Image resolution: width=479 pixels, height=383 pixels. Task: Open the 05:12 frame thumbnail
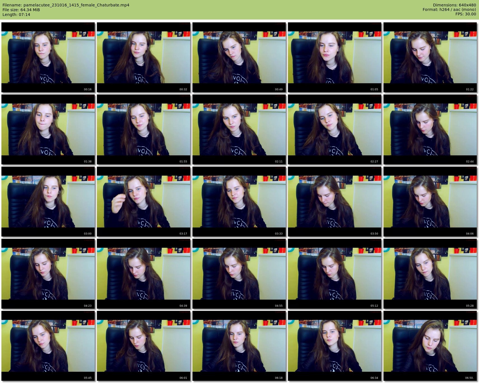point(335,274)
